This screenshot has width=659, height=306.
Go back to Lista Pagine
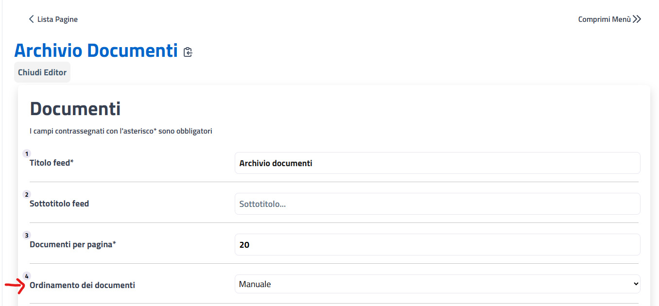click(x=57, y=19)
